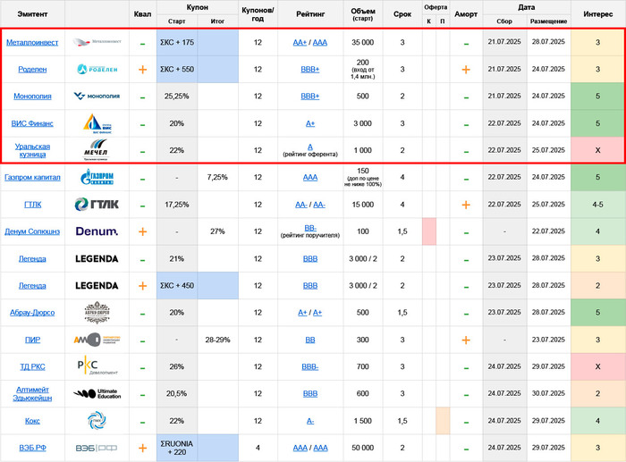The width and height of the screenshot is (626, 462).
Task: Click the orange plus in Роделен's Квал column
Action: coord(142,70)
